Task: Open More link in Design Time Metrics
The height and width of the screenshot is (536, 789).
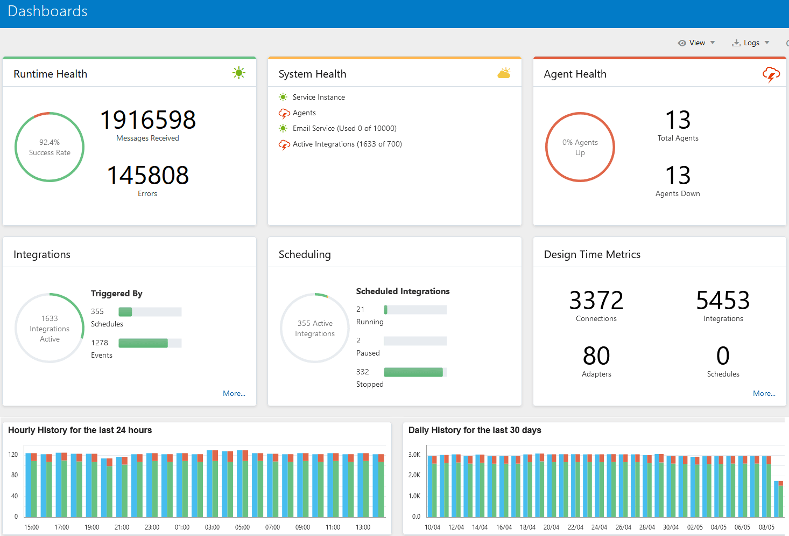Action: pyautogui.click(x=764, y=393)
